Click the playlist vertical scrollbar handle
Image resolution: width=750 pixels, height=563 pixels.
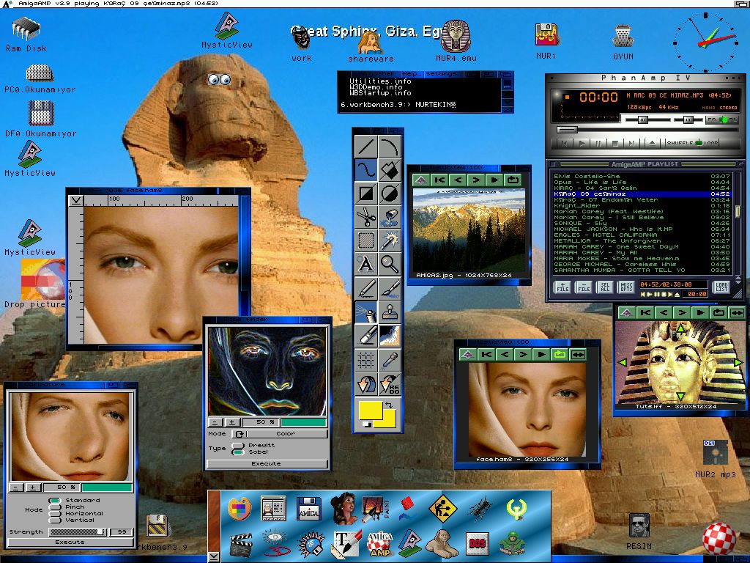click(x=738, y=210)
